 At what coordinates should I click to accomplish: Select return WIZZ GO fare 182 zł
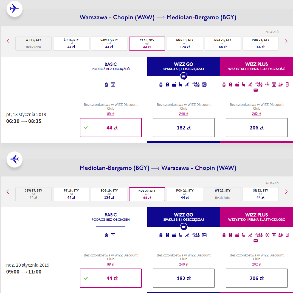184,278
